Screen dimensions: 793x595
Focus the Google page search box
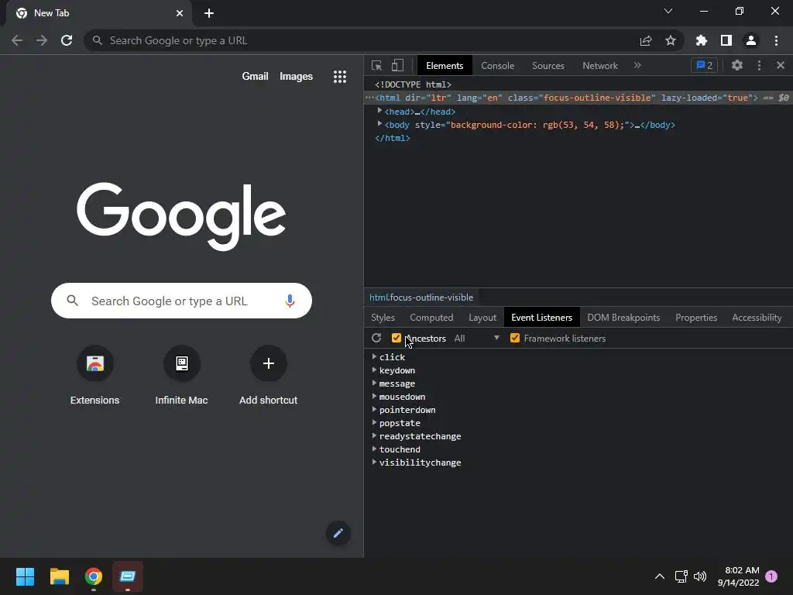click(x=181, y=301)
